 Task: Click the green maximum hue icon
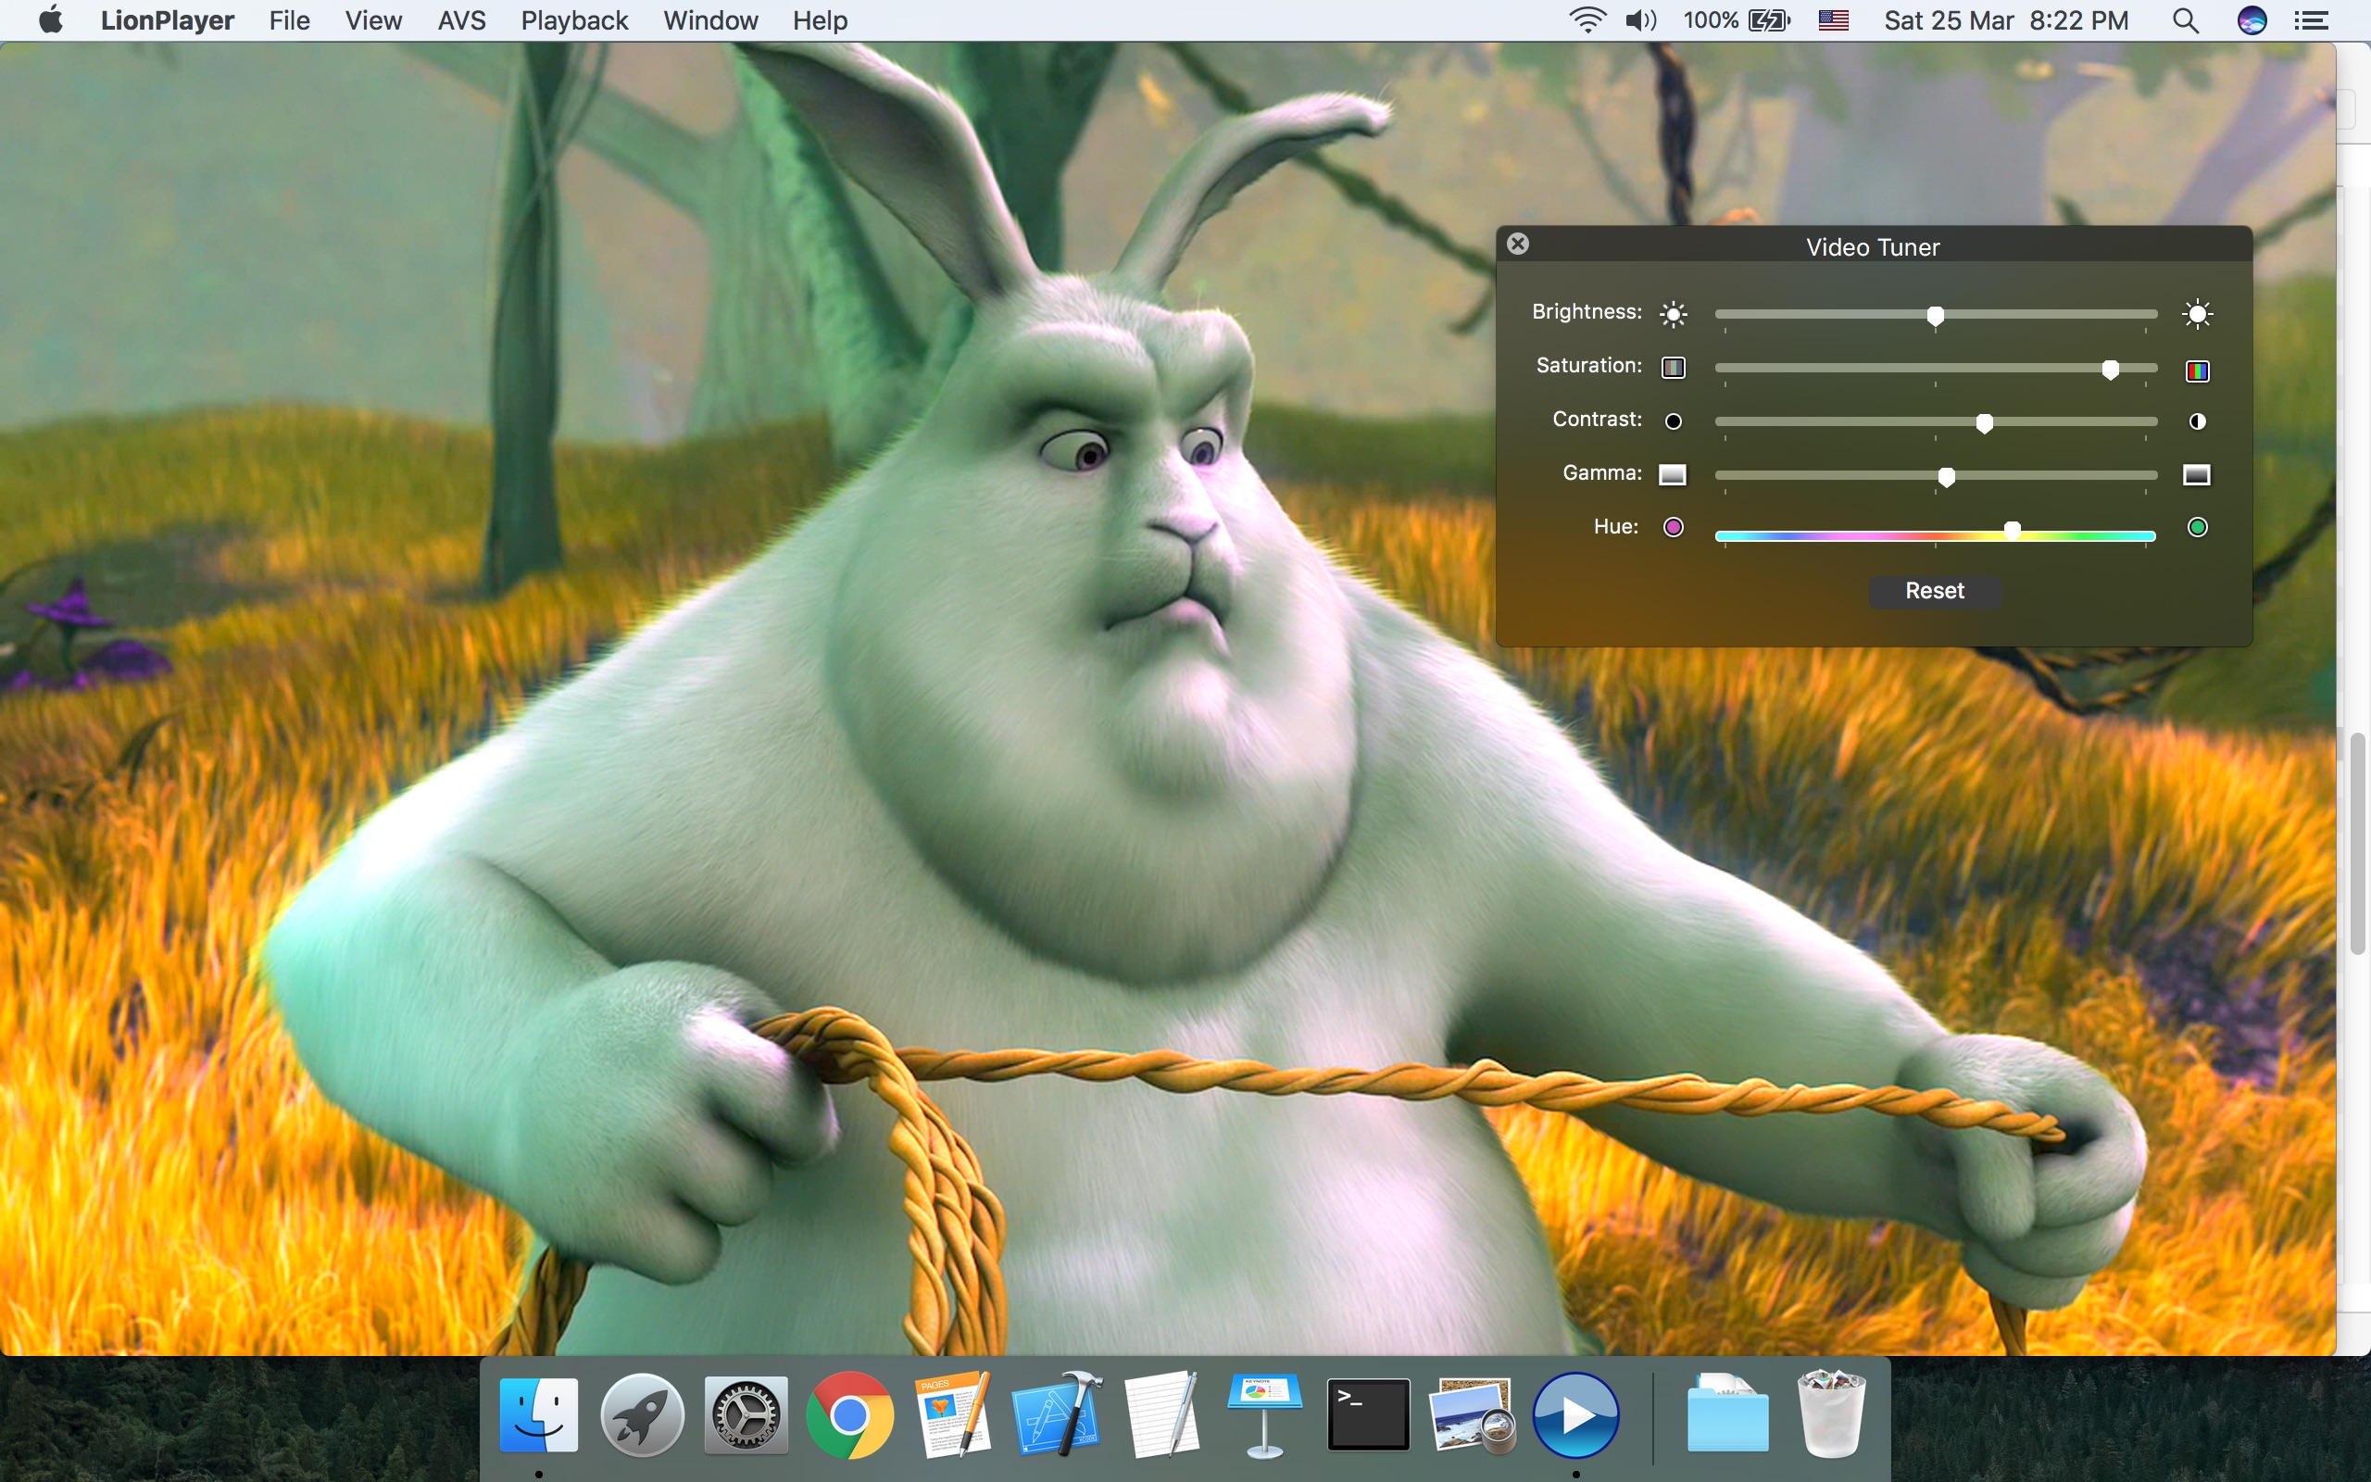point(2197,526)
